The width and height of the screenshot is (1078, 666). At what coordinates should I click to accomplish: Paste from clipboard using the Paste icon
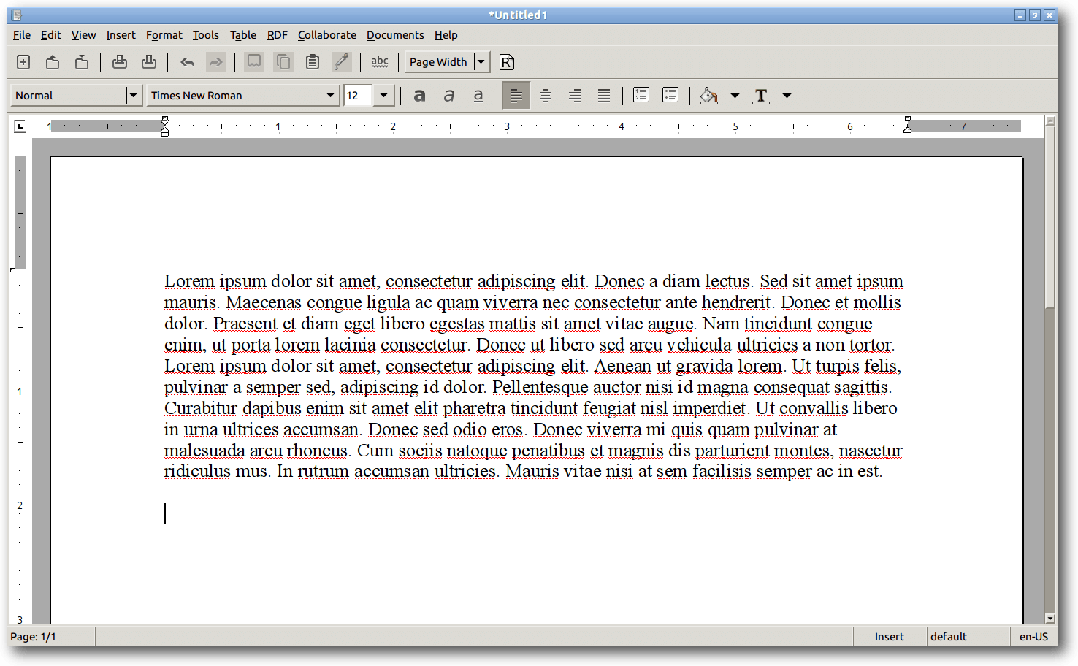(313, 62)
